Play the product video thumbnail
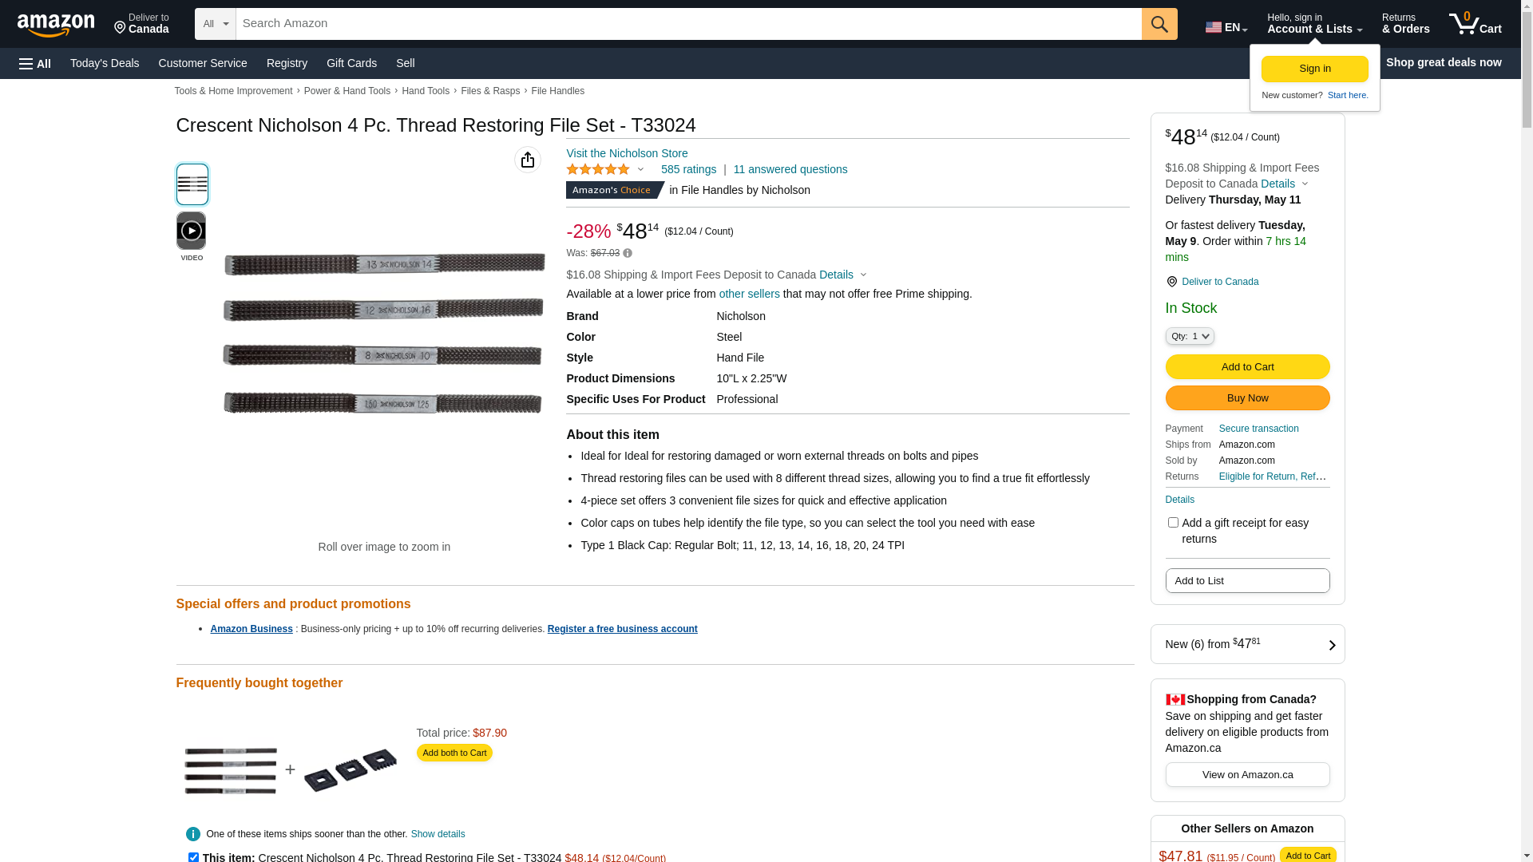The width and height of the screenshot is (1533, 862). tap(191, 231)
